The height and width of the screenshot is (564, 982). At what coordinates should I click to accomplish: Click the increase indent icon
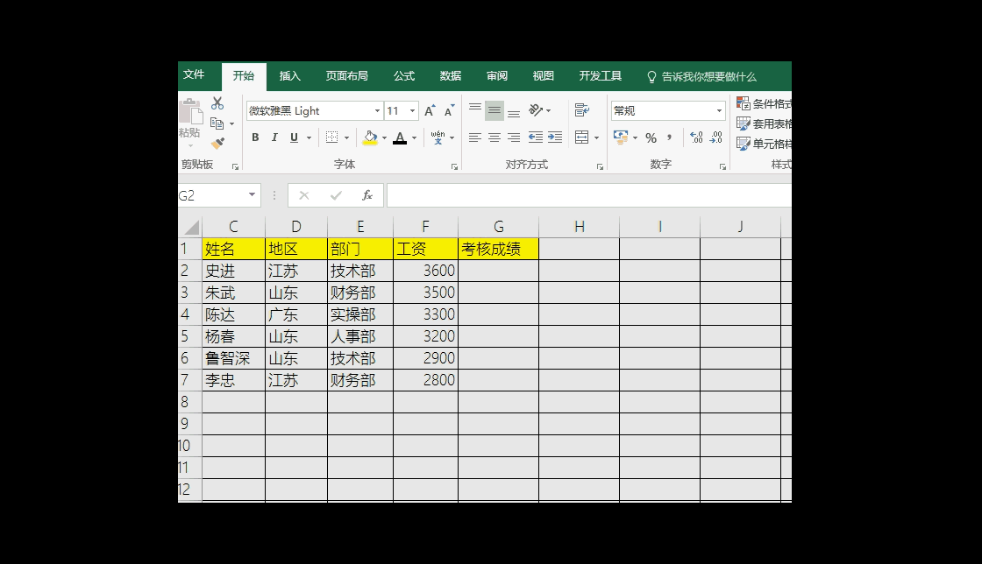coord(555,137)
